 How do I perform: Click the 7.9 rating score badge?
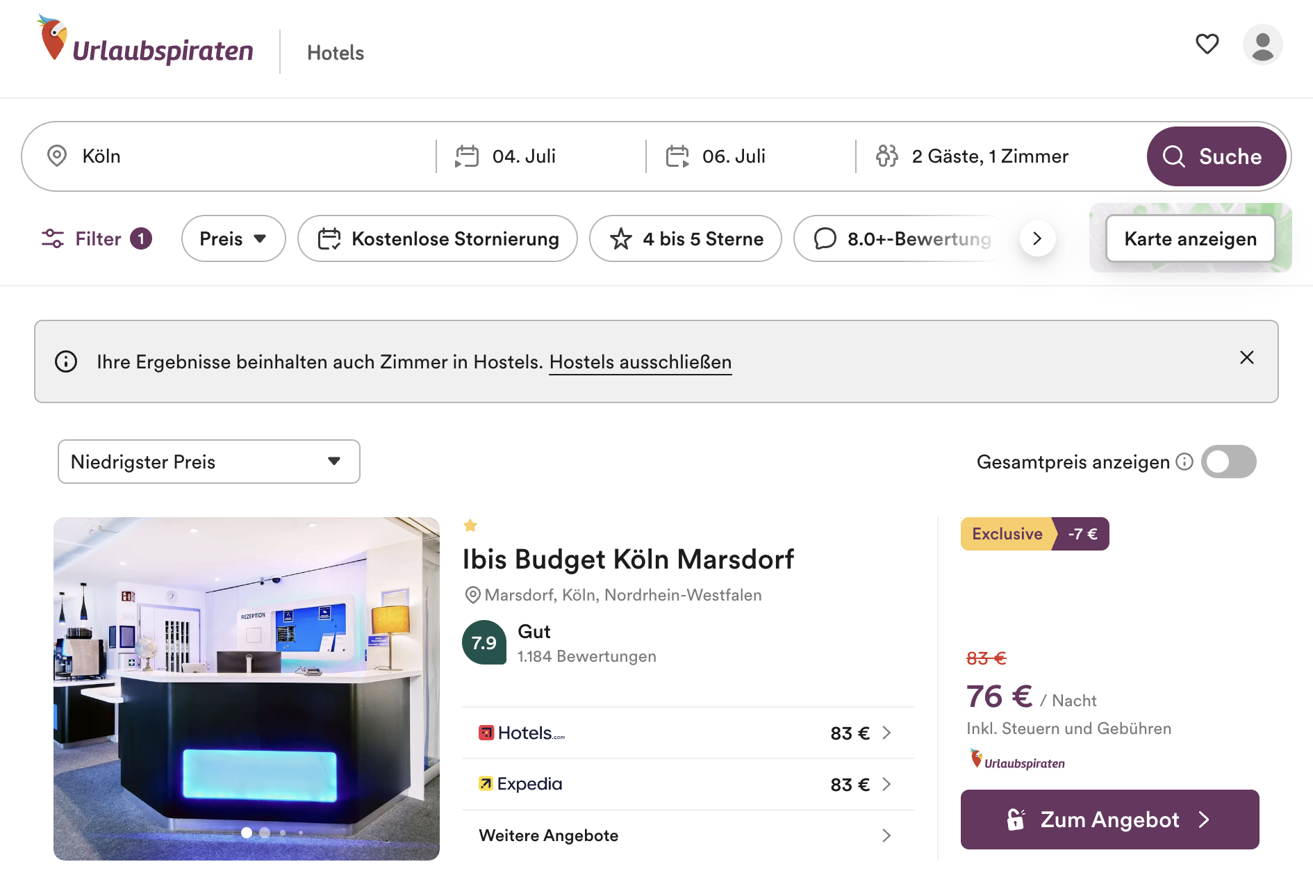484,642
